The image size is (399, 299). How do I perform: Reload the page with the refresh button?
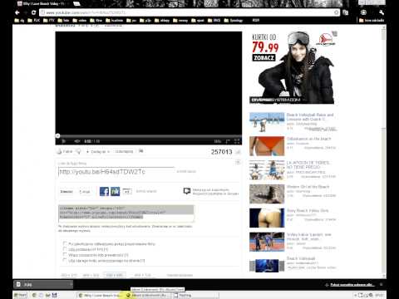pos(33,12)
